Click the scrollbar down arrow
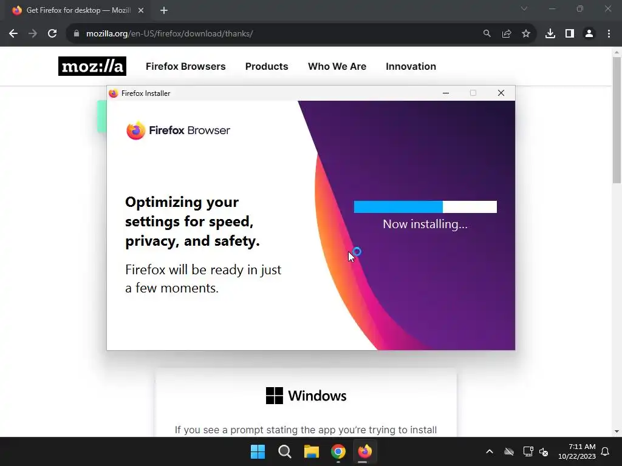Viewport: 622px width, 466px height. pos(617,431)
